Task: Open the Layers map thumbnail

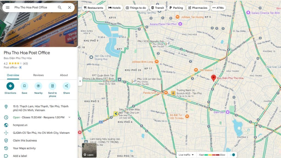Action: [x=89, y=150]
